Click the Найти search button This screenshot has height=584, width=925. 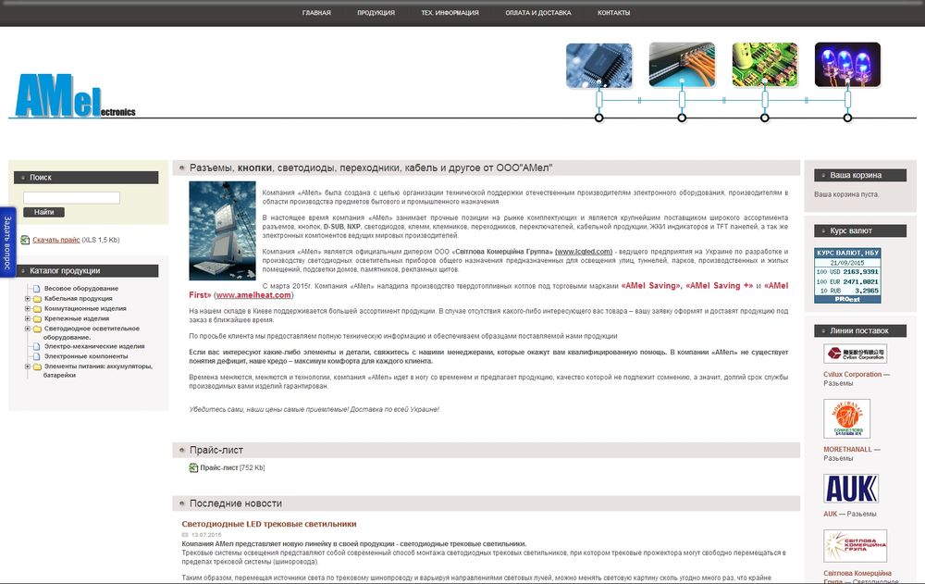click(x=43, y=212)
